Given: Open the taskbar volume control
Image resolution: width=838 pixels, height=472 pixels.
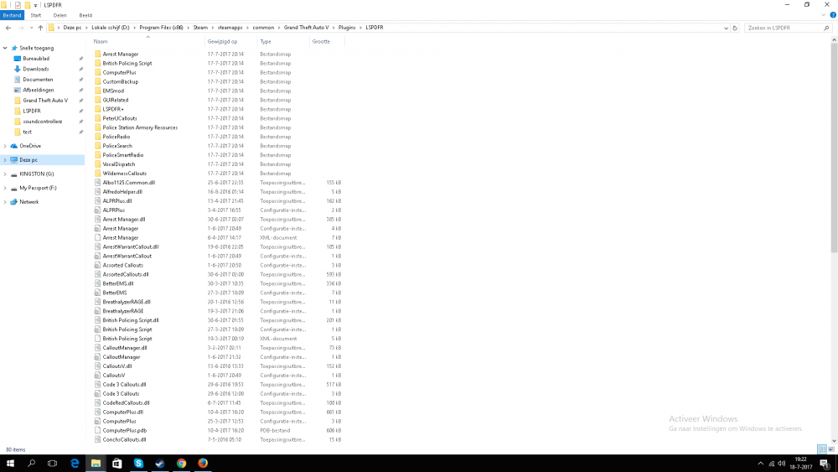Looking at the screenshot, I should point(782,464).
